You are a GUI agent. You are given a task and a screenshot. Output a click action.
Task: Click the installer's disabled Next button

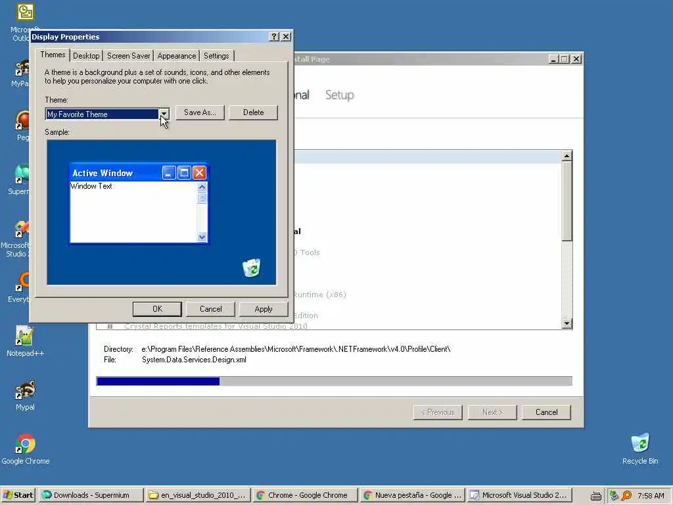(x=492, y=412)
